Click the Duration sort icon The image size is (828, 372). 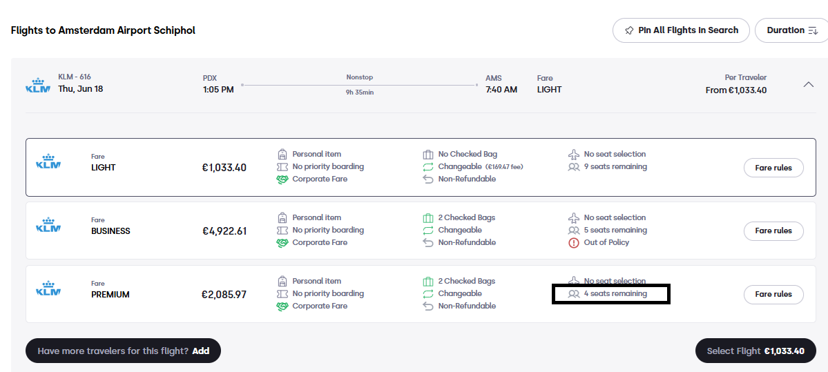[x=813, y=30]
